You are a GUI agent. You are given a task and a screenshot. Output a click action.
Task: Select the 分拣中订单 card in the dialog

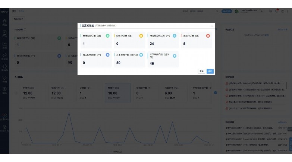[x=130, y=40]
